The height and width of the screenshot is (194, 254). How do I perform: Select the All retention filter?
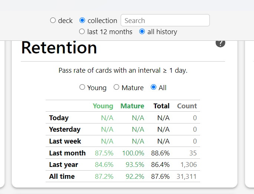(153, 87)
